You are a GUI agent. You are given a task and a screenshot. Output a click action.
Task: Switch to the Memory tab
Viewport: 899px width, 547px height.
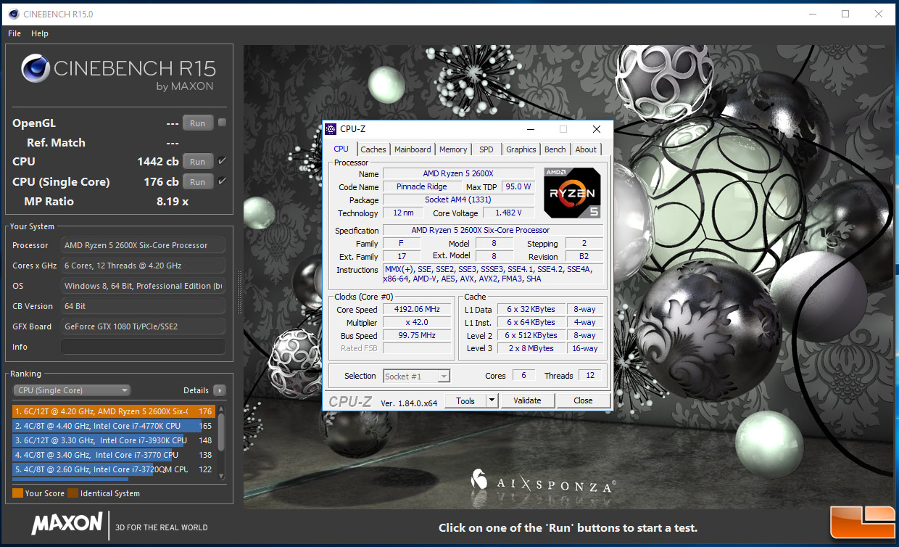453,149
